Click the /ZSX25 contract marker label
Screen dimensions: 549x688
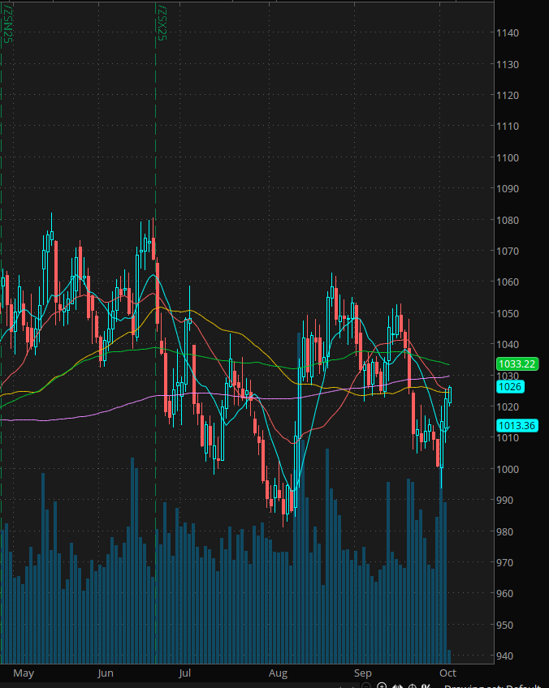pyautogui.click(x=162, y=24)
